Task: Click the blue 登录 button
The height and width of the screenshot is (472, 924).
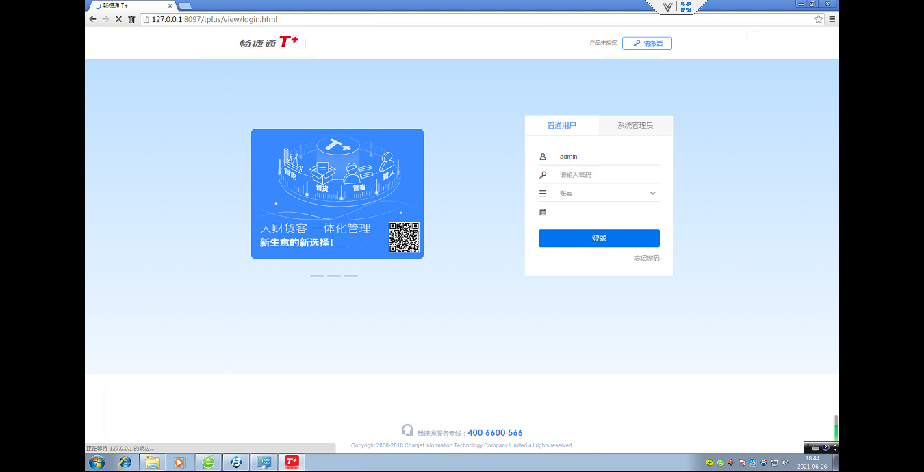Action: [599, 238]
